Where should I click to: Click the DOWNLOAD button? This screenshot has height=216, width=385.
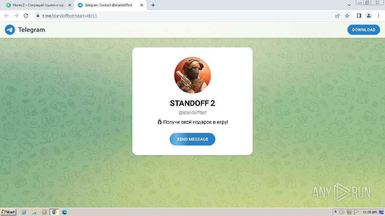point(364,30)
